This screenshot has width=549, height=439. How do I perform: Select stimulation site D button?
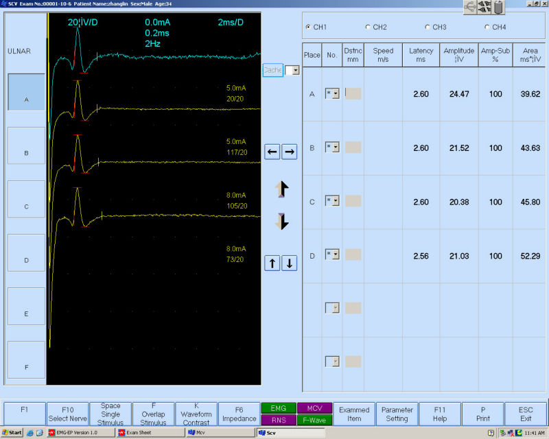coord(26,252)
